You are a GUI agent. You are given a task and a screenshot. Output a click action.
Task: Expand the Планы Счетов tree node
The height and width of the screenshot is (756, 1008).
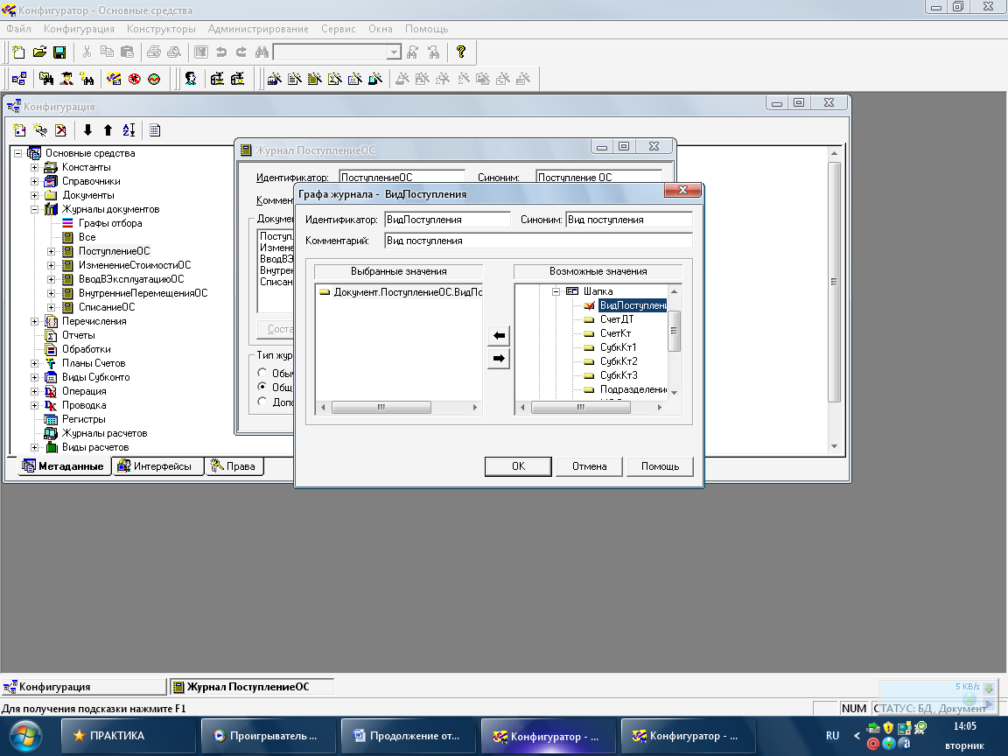click(35, 363)
